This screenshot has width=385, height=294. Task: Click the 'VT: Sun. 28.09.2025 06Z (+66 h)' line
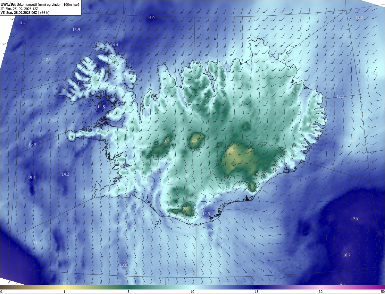point(25,13)
